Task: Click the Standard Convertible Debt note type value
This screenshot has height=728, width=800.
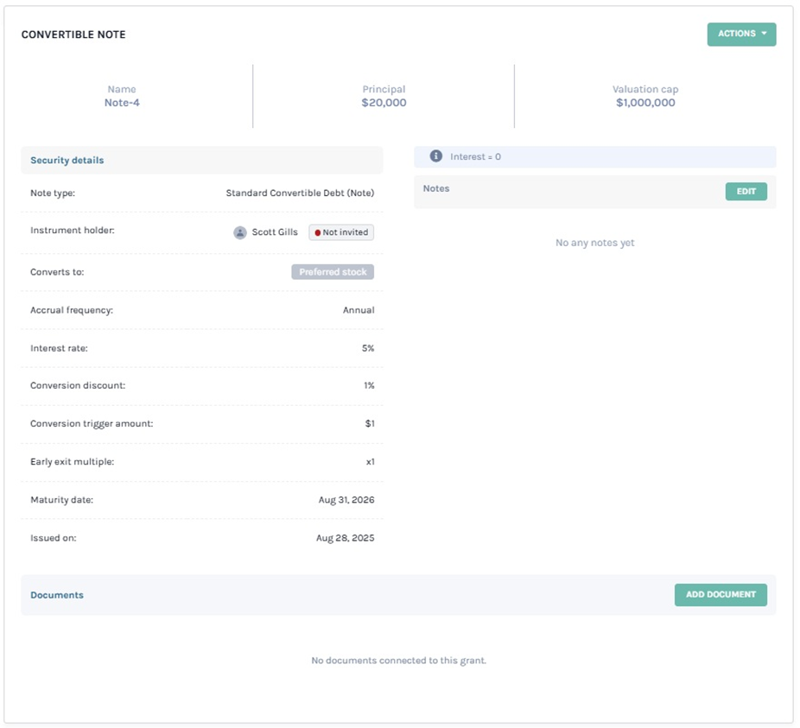Action: pyautogui.click(x=300, y=193)
